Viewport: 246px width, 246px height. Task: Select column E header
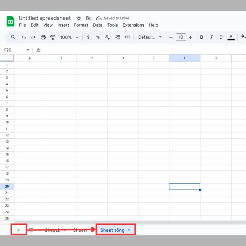pos(154,58)
